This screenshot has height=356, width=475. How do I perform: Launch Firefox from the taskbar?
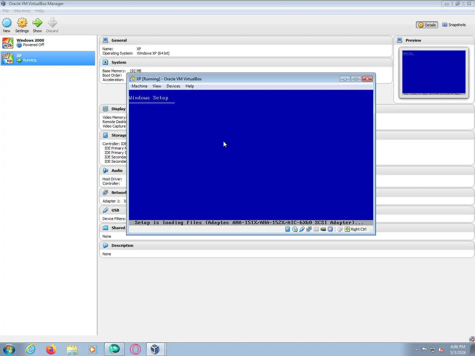click(x=51, y=349)
